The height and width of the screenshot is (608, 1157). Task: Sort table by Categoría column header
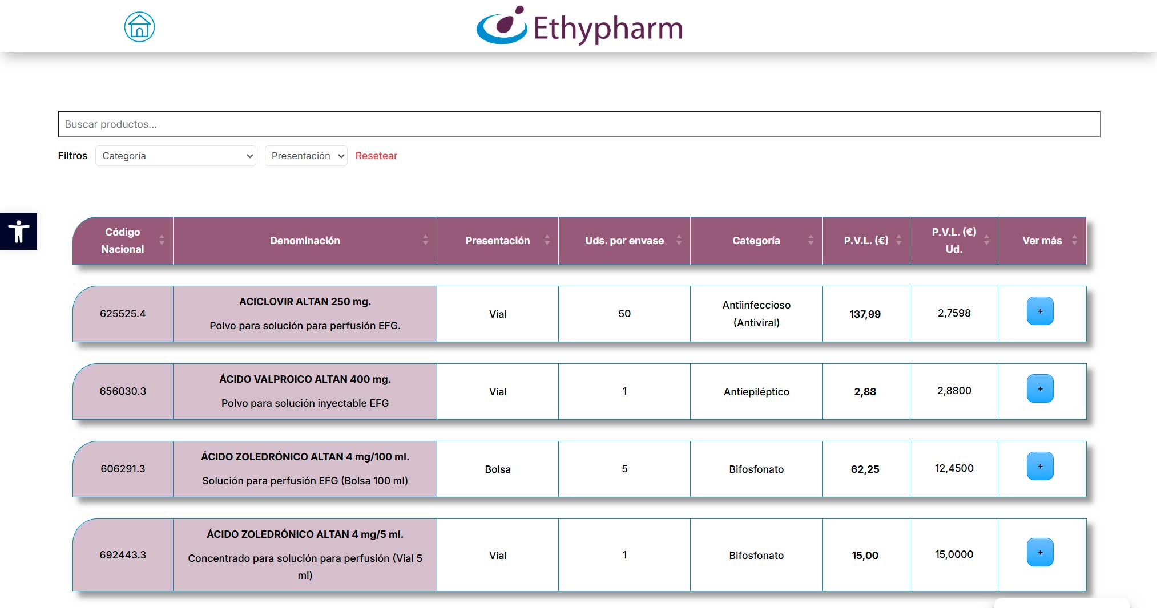[756, 241]
